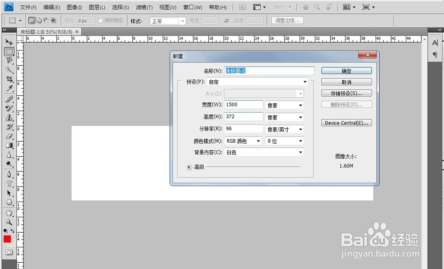
Task: Swap foreground and background colors
Action: [12, 231]
